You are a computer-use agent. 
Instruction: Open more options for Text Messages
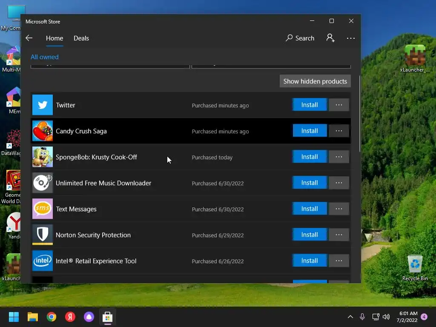pos(338,209)
